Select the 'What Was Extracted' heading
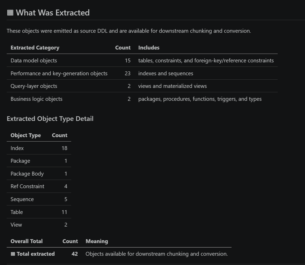This screenshot has height=265, width=305. click(53, 13)
